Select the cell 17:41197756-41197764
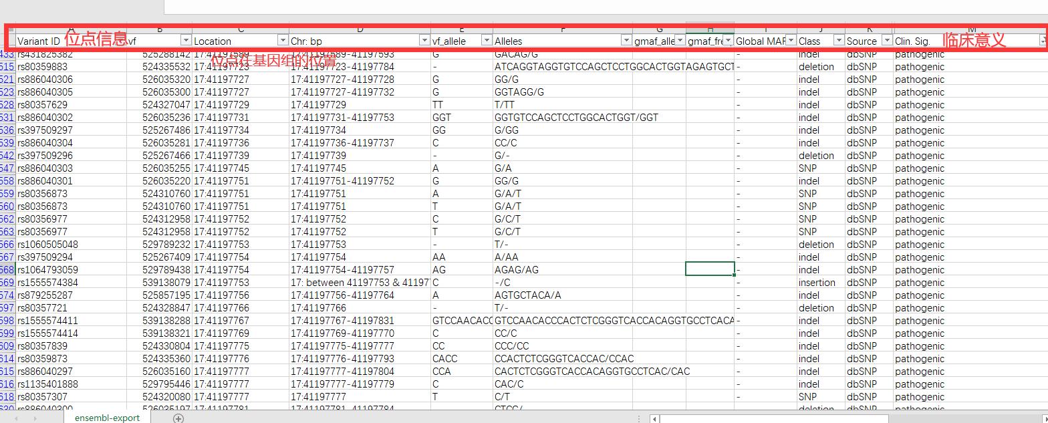 click(x=360, y=295)
